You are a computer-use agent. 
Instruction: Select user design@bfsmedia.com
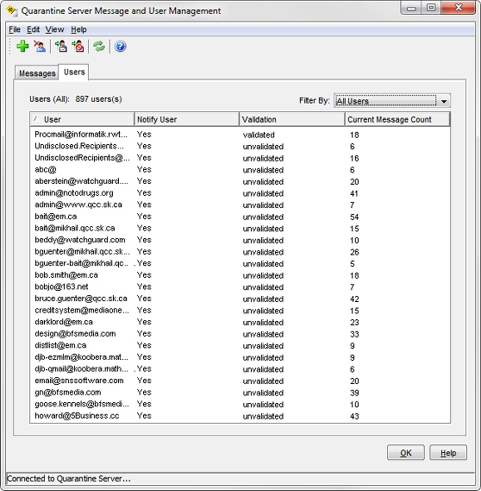coord(240,334)
